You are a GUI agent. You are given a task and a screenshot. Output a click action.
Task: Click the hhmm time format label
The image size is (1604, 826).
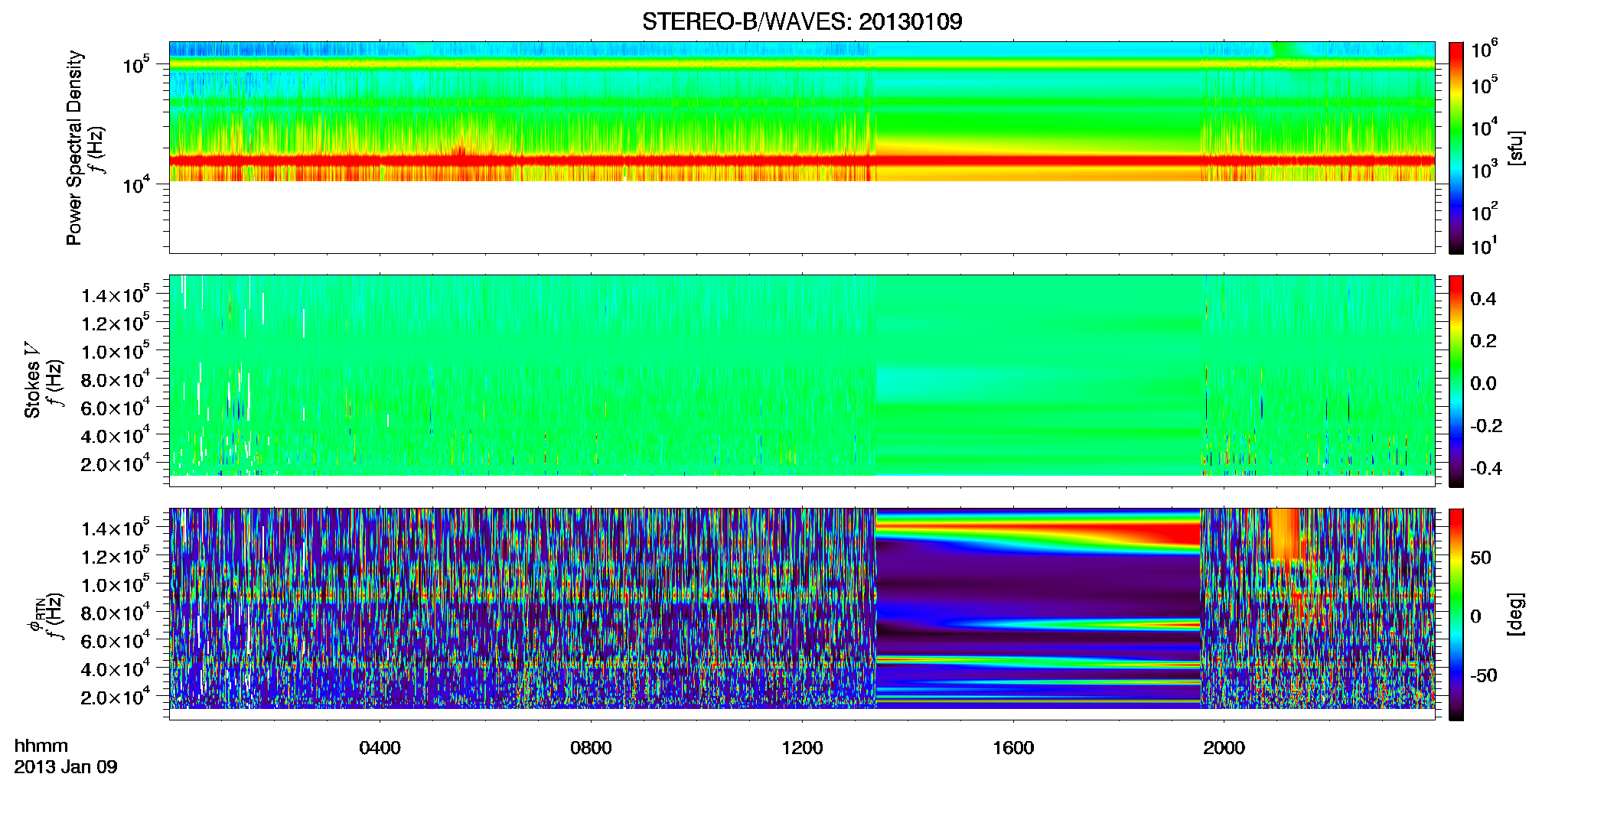(x=41, y=746)
